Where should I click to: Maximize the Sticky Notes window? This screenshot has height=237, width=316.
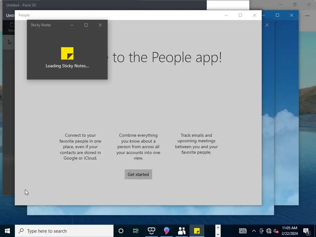tap(86, 25)
